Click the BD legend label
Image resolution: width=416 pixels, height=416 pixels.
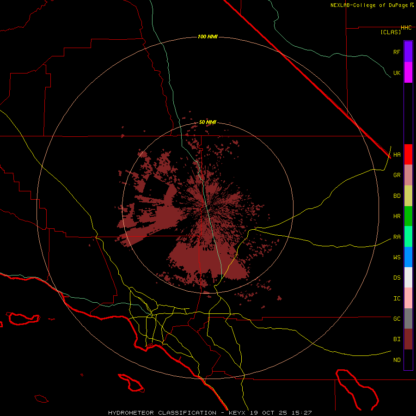pos(397,196)
